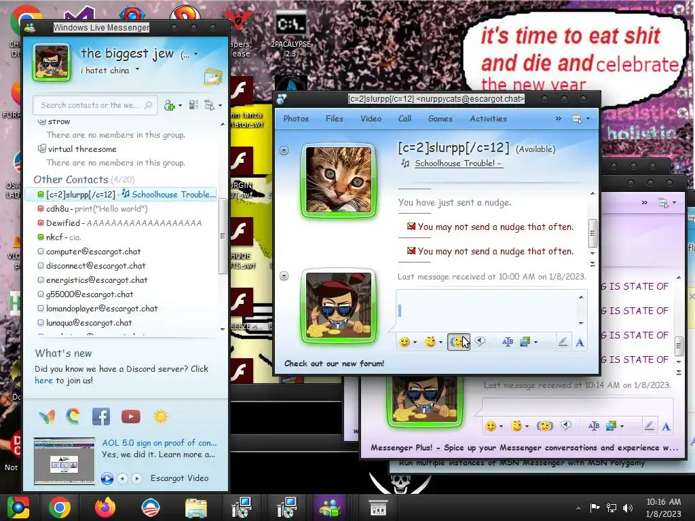
Task: Click the wink icon in purple chat window
Action: point(516,426)
